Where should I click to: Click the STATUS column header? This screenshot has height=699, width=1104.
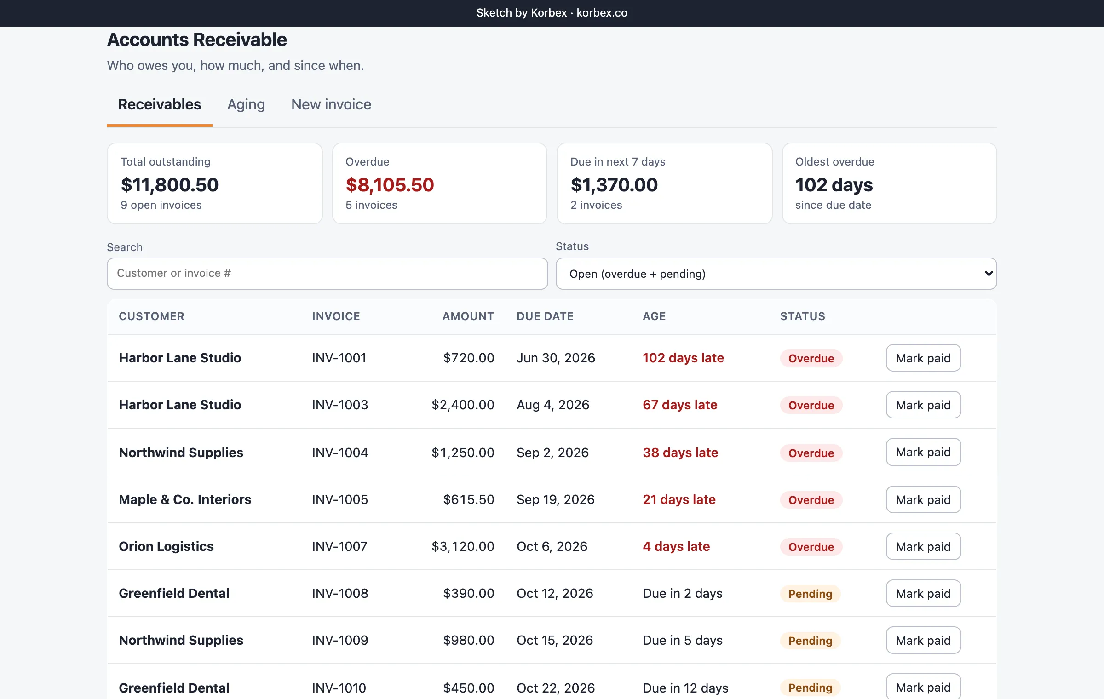point(803,316)
